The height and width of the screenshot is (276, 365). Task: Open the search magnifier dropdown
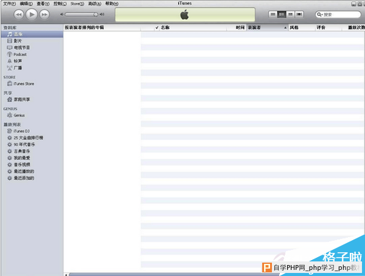tap(320, 15)
